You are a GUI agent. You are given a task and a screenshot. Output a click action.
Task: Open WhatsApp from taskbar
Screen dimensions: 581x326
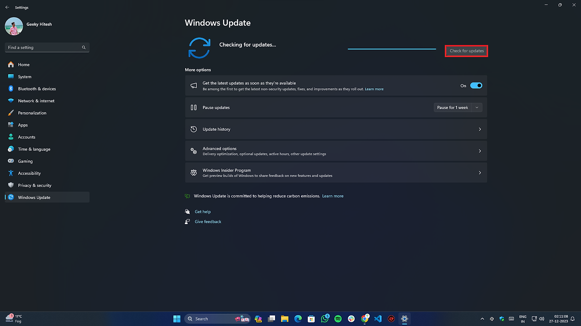pos(325,319)
